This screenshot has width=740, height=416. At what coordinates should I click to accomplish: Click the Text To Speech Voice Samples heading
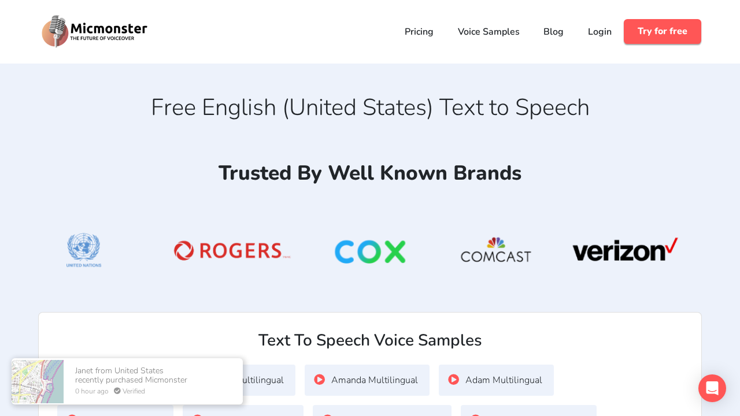pos(370,340)
